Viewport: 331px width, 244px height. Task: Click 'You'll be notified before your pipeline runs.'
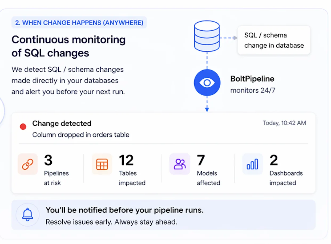pos(124,210)
